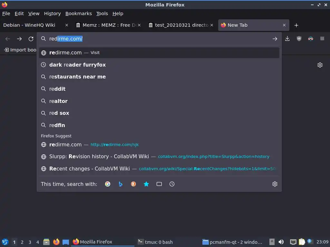Launch file manager from panel quicklaunch
330x247 pixels.
coord(46,242)
